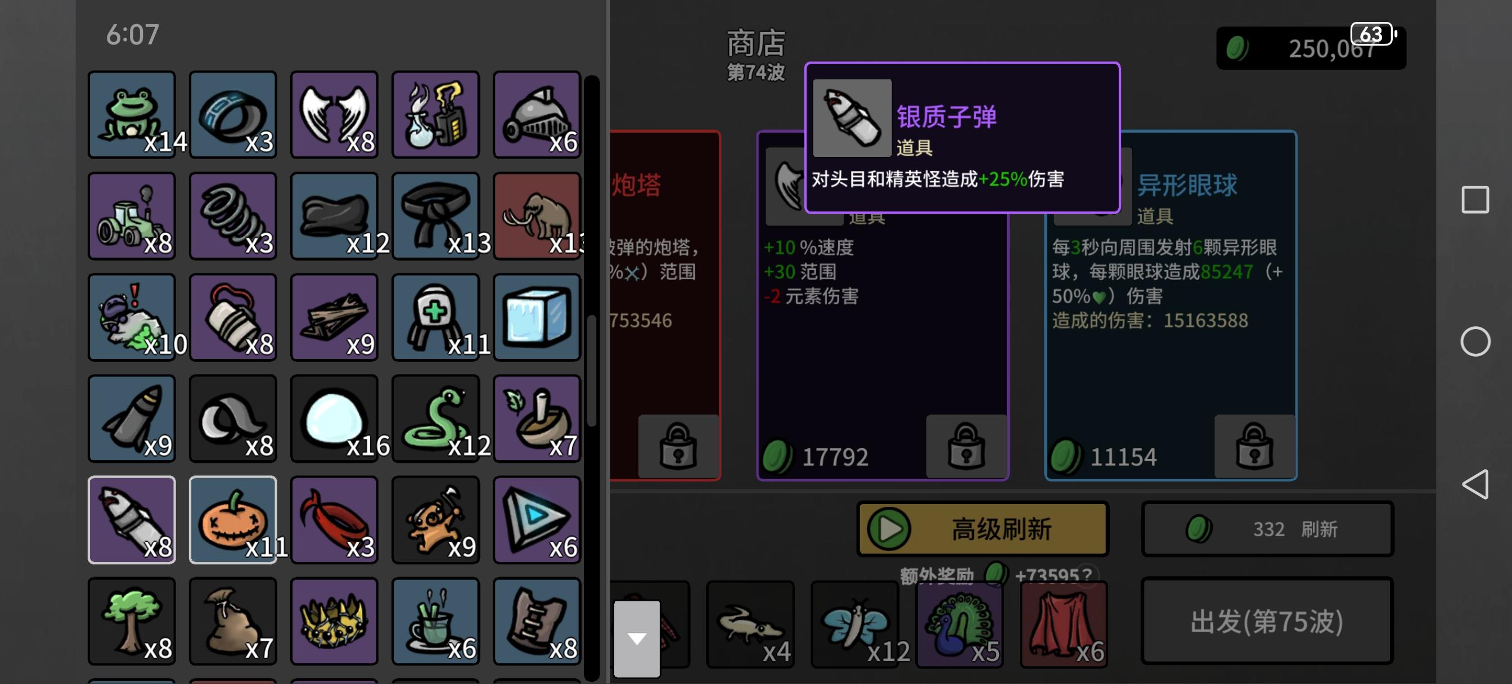The width and height of the screenshot is (1512, 684).
Task: Tap the Android back triangle button
Action: (1475, 484)
